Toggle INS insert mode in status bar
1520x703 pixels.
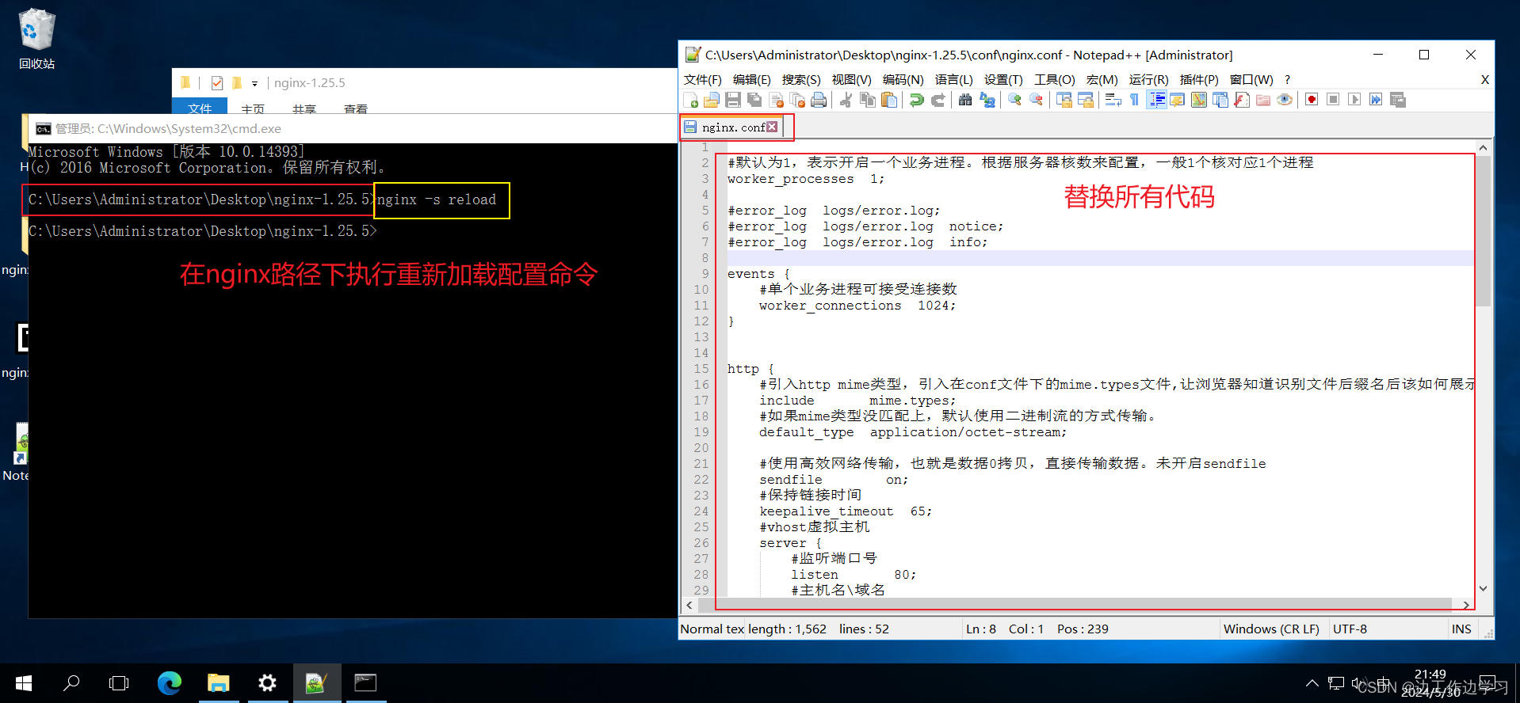(1461, 629)
